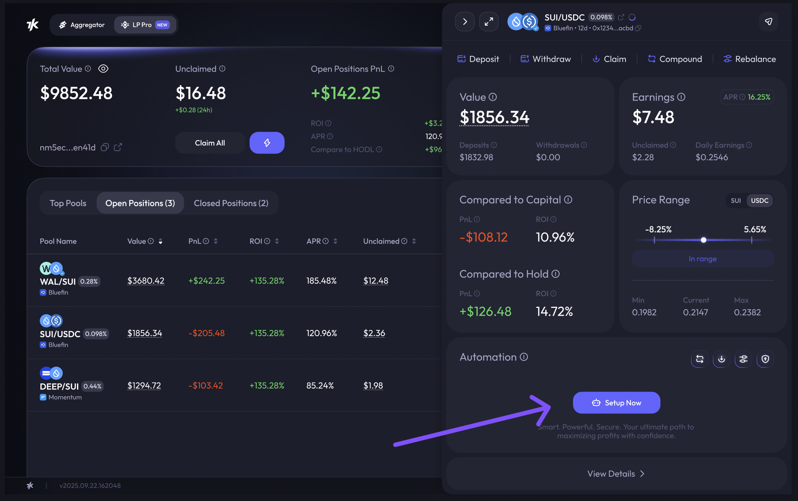Image resolution: width=798 pixels, height=501 pixels.
Task: Toggle Total Value visibility eye icon
Action: pyautogui.click(x=103, y=69)
